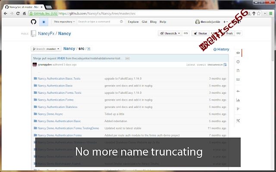Image resolution: width=276 pixels, height=172 pixels.
Task: Open the branch: master selector
Action: 46,49
